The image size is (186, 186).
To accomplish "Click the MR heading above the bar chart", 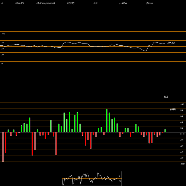I will [166, 97].
